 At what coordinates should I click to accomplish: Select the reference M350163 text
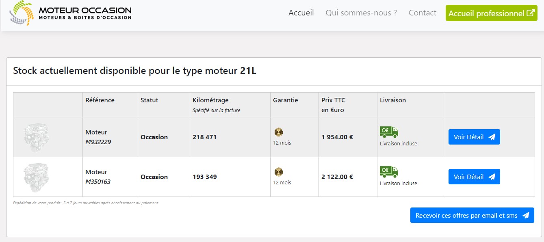point(98,182)
